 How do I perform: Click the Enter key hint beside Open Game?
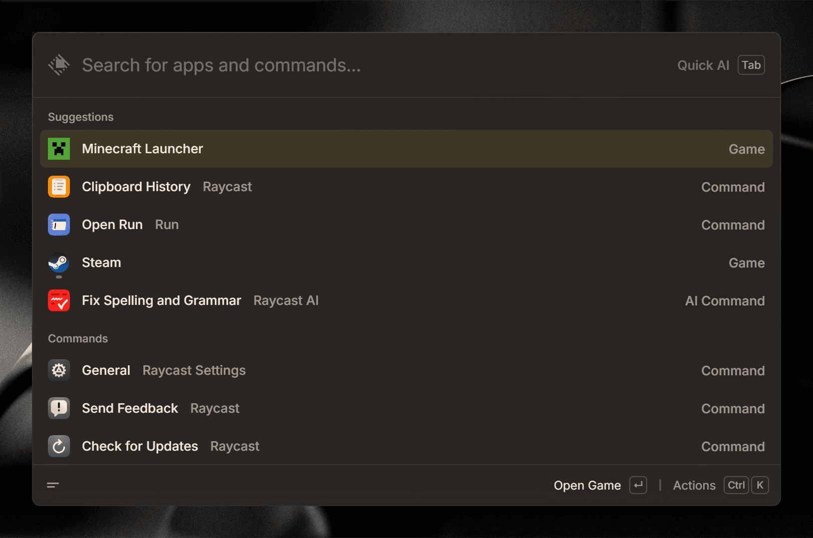point(638,485)
